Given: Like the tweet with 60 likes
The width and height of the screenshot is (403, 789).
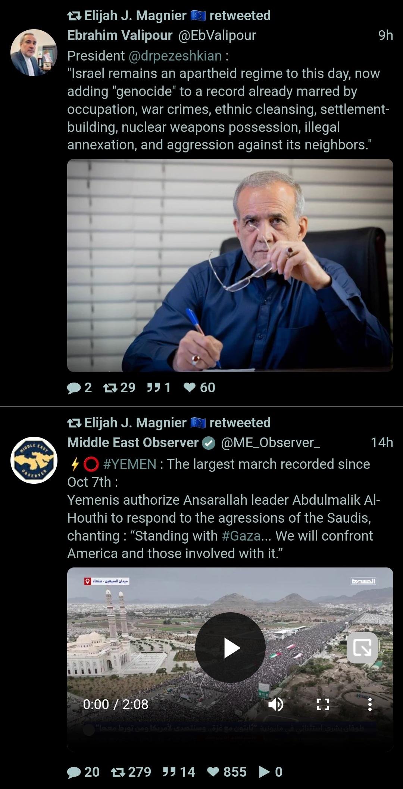Looking at the screenshot, I should [199, 388].
